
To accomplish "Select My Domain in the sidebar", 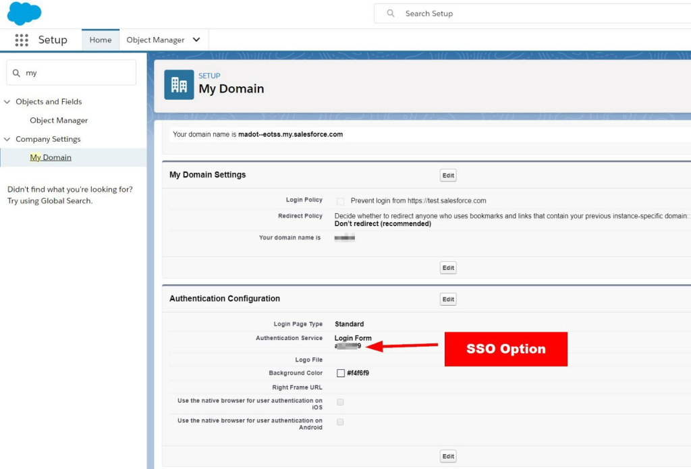I will pos(51,157).
